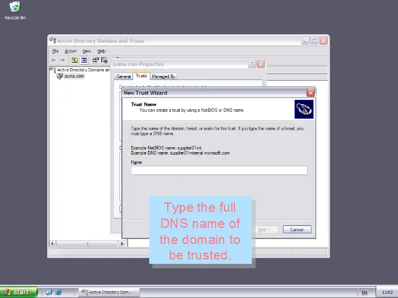Click Active Directory Dom... taskbar button
398x298 pixels.
coord(109,292)
